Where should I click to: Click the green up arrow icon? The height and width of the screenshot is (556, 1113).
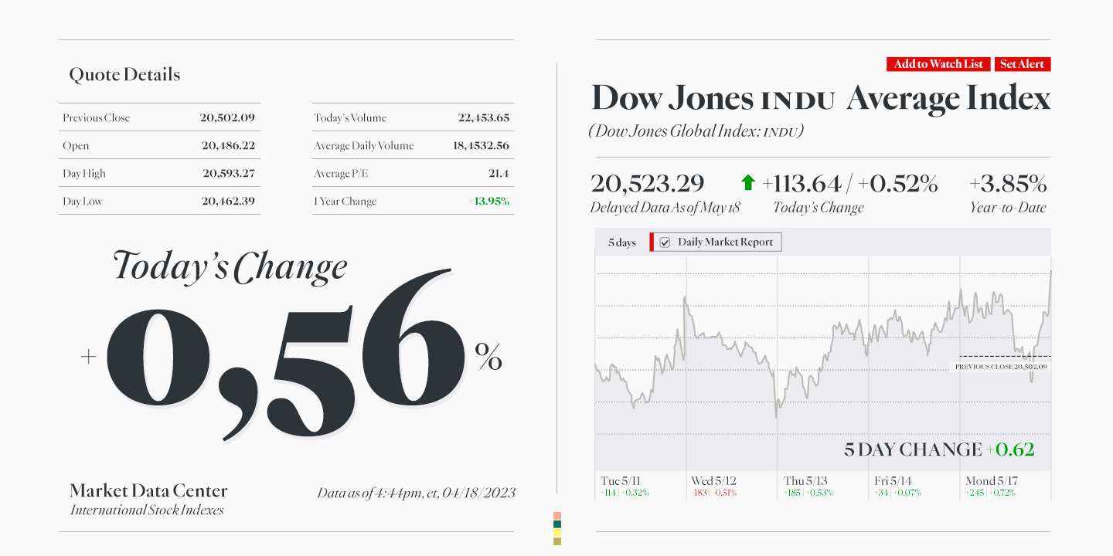747,183
